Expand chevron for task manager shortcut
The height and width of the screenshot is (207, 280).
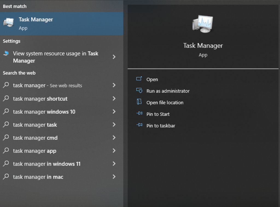pos(114,98)
